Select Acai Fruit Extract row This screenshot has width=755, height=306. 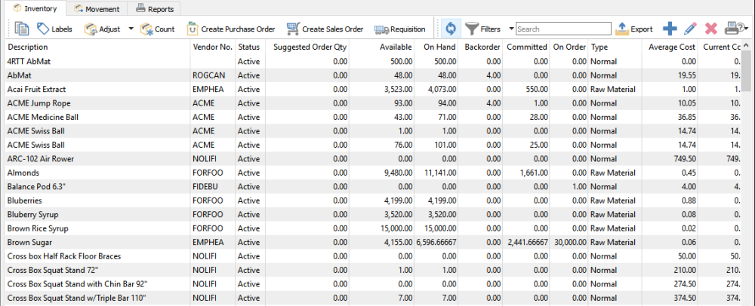click(373, 90)
